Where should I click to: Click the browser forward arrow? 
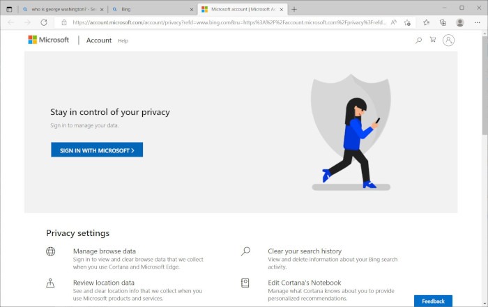pyautogui.click(x=27, y=22)
